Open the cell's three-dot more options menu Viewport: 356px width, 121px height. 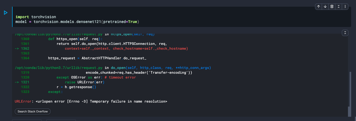345,6
